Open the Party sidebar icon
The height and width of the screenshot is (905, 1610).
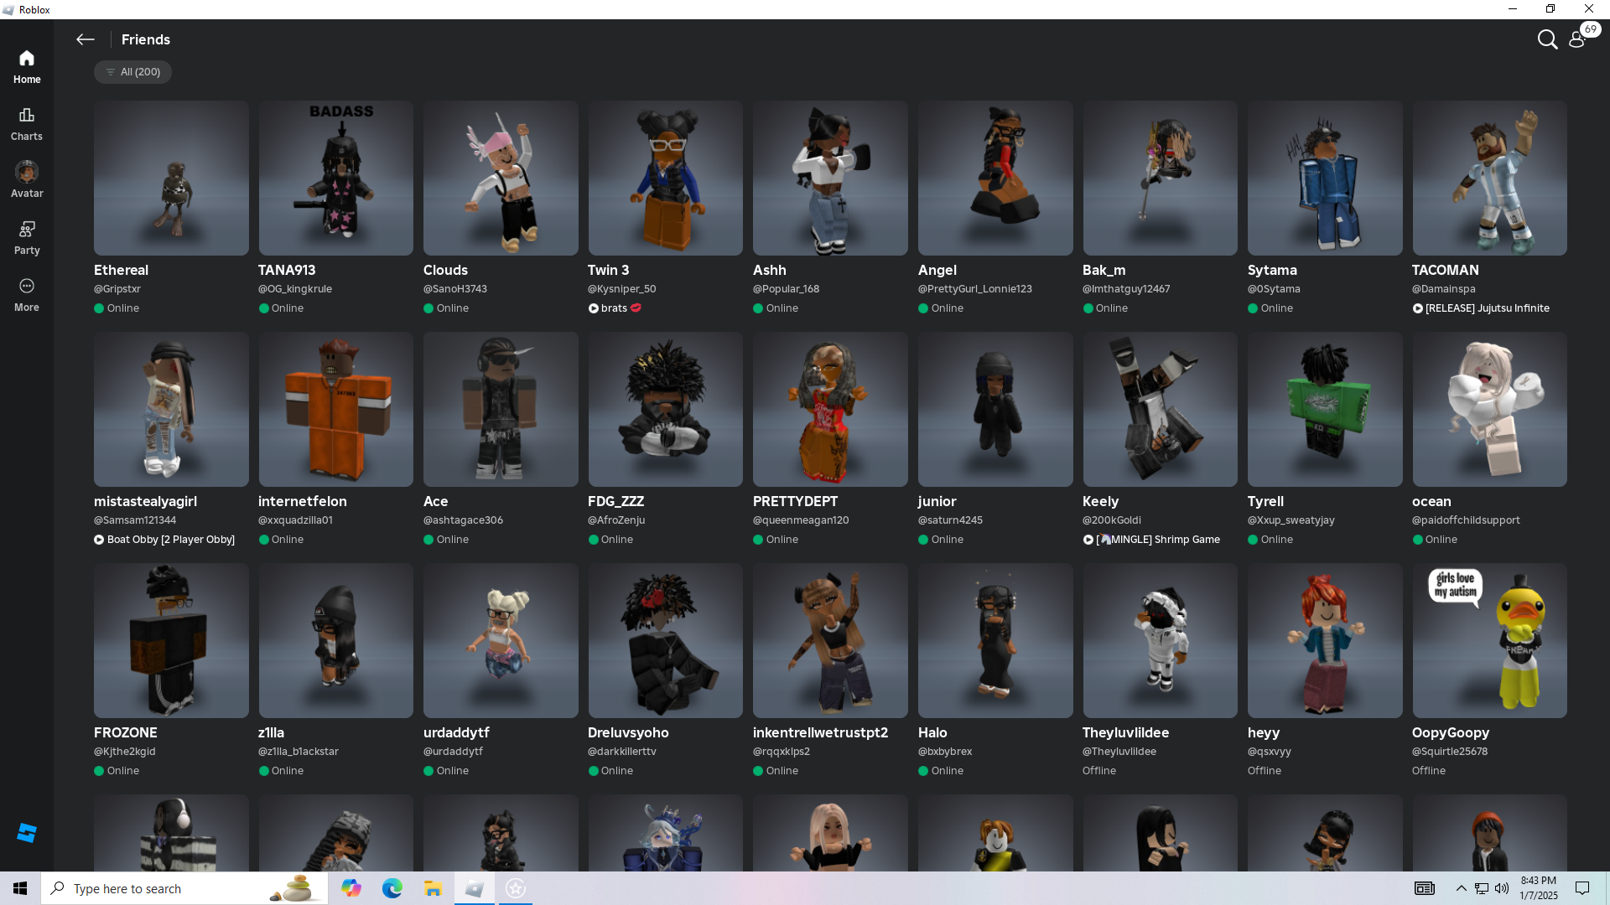[27, 237]
